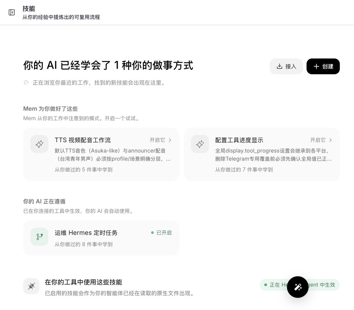
Task: Click the 已启用的技能会作为你的智能体 description text
Action: 120,293
